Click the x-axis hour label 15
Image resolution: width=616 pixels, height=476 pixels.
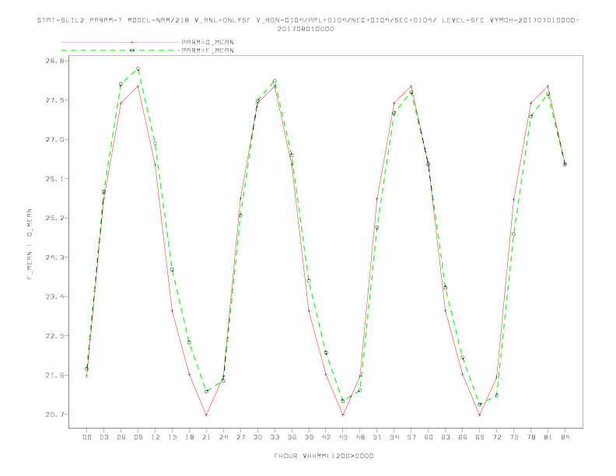[x=172, y=437]
